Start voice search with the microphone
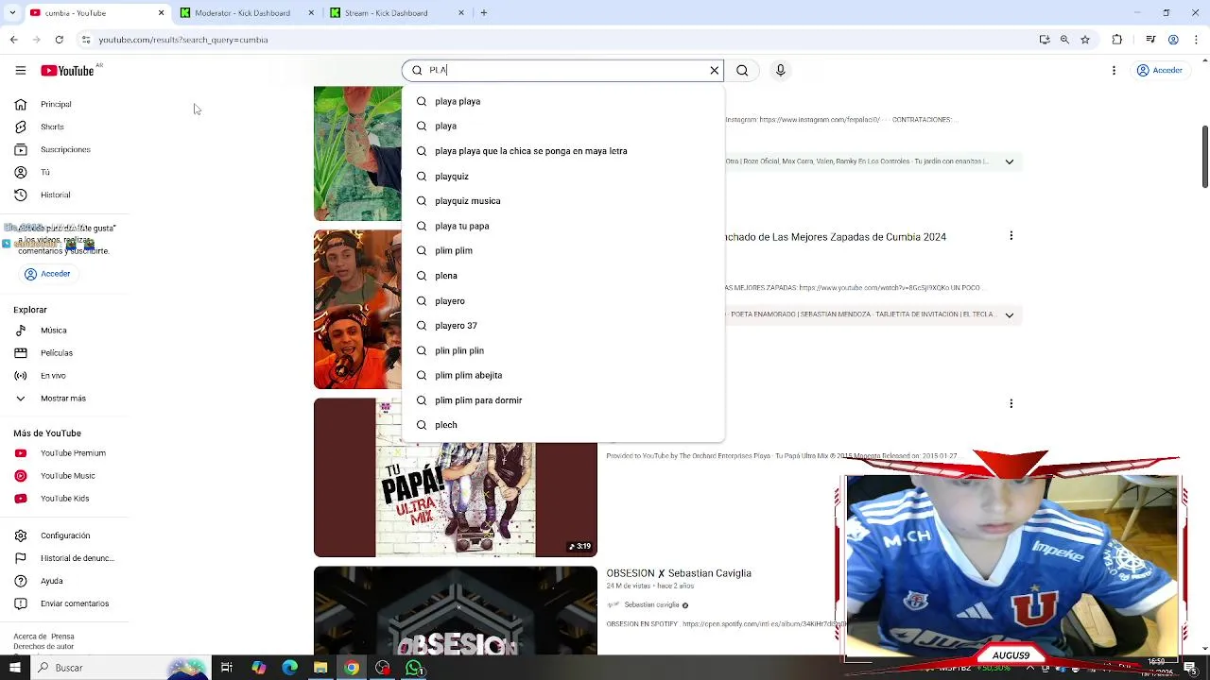 [780, 70]
